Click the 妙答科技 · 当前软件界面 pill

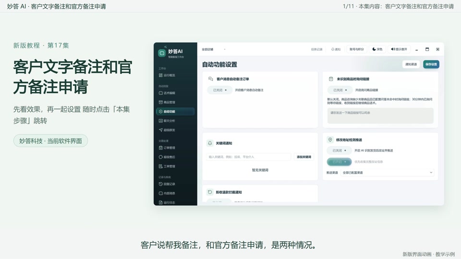50,141
